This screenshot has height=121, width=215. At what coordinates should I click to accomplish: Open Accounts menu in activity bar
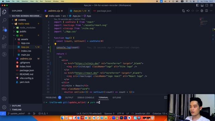(x=4, y=98)
